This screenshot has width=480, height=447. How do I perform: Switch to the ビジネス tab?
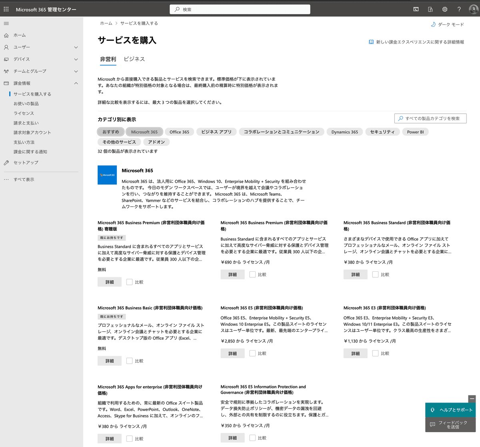click(134, 59)
